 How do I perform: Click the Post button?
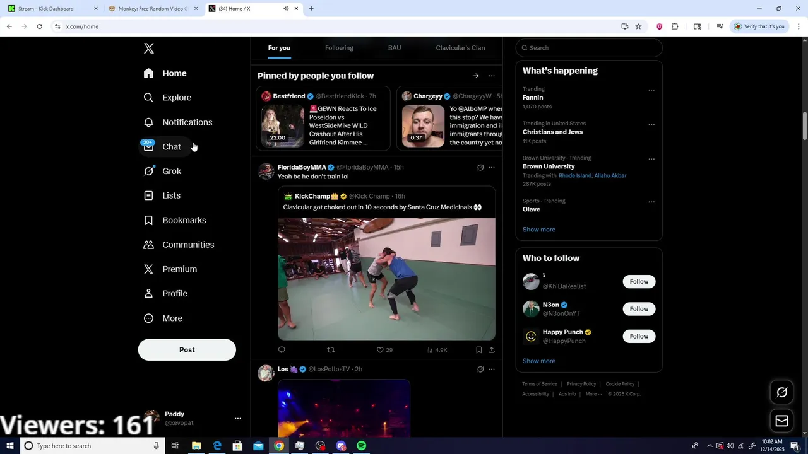pyautogui.click(x=187, y=350)
